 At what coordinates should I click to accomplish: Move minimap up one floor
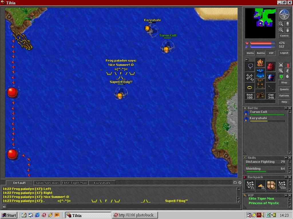click(x=287, y=24)
